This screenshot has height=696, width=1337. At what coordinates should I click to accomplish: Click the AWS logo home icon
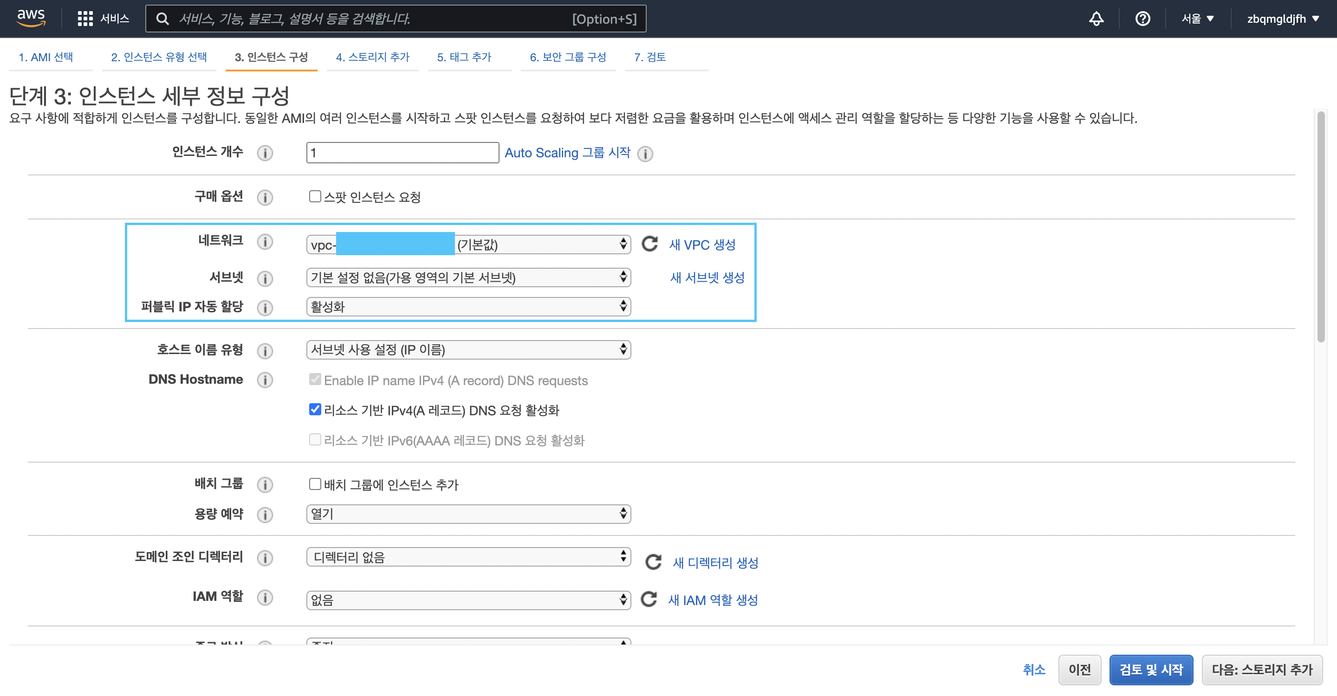coord(31,18)
